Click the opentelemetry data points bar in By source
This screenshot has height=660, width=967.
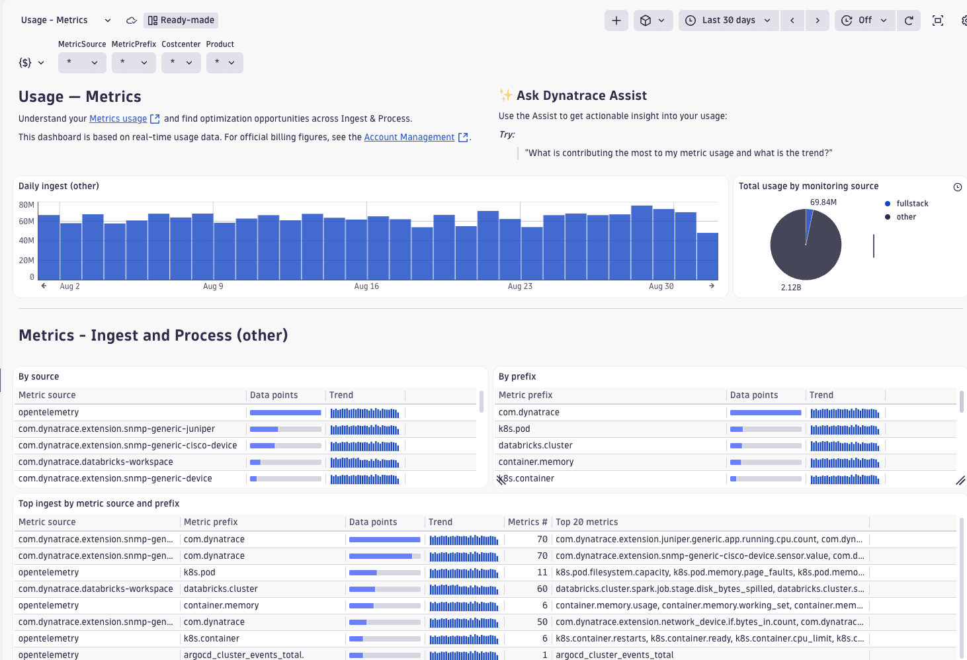[x=286, y=413]
